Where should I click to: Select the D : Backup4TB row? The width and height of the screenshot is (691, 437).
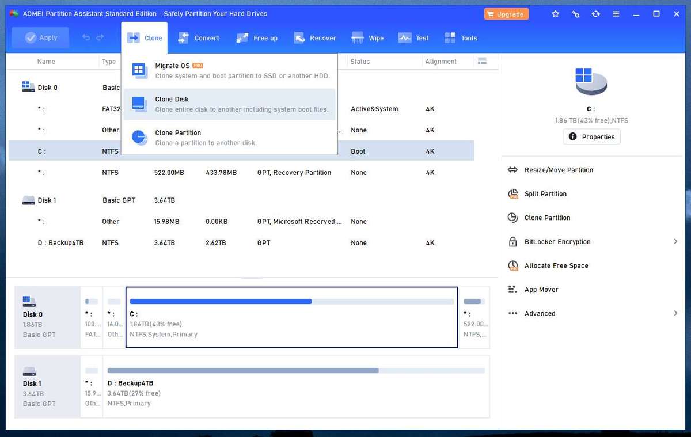(241, 243)
